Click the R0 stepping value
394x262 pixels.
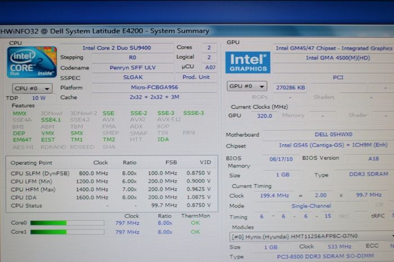tap(133, 57)
